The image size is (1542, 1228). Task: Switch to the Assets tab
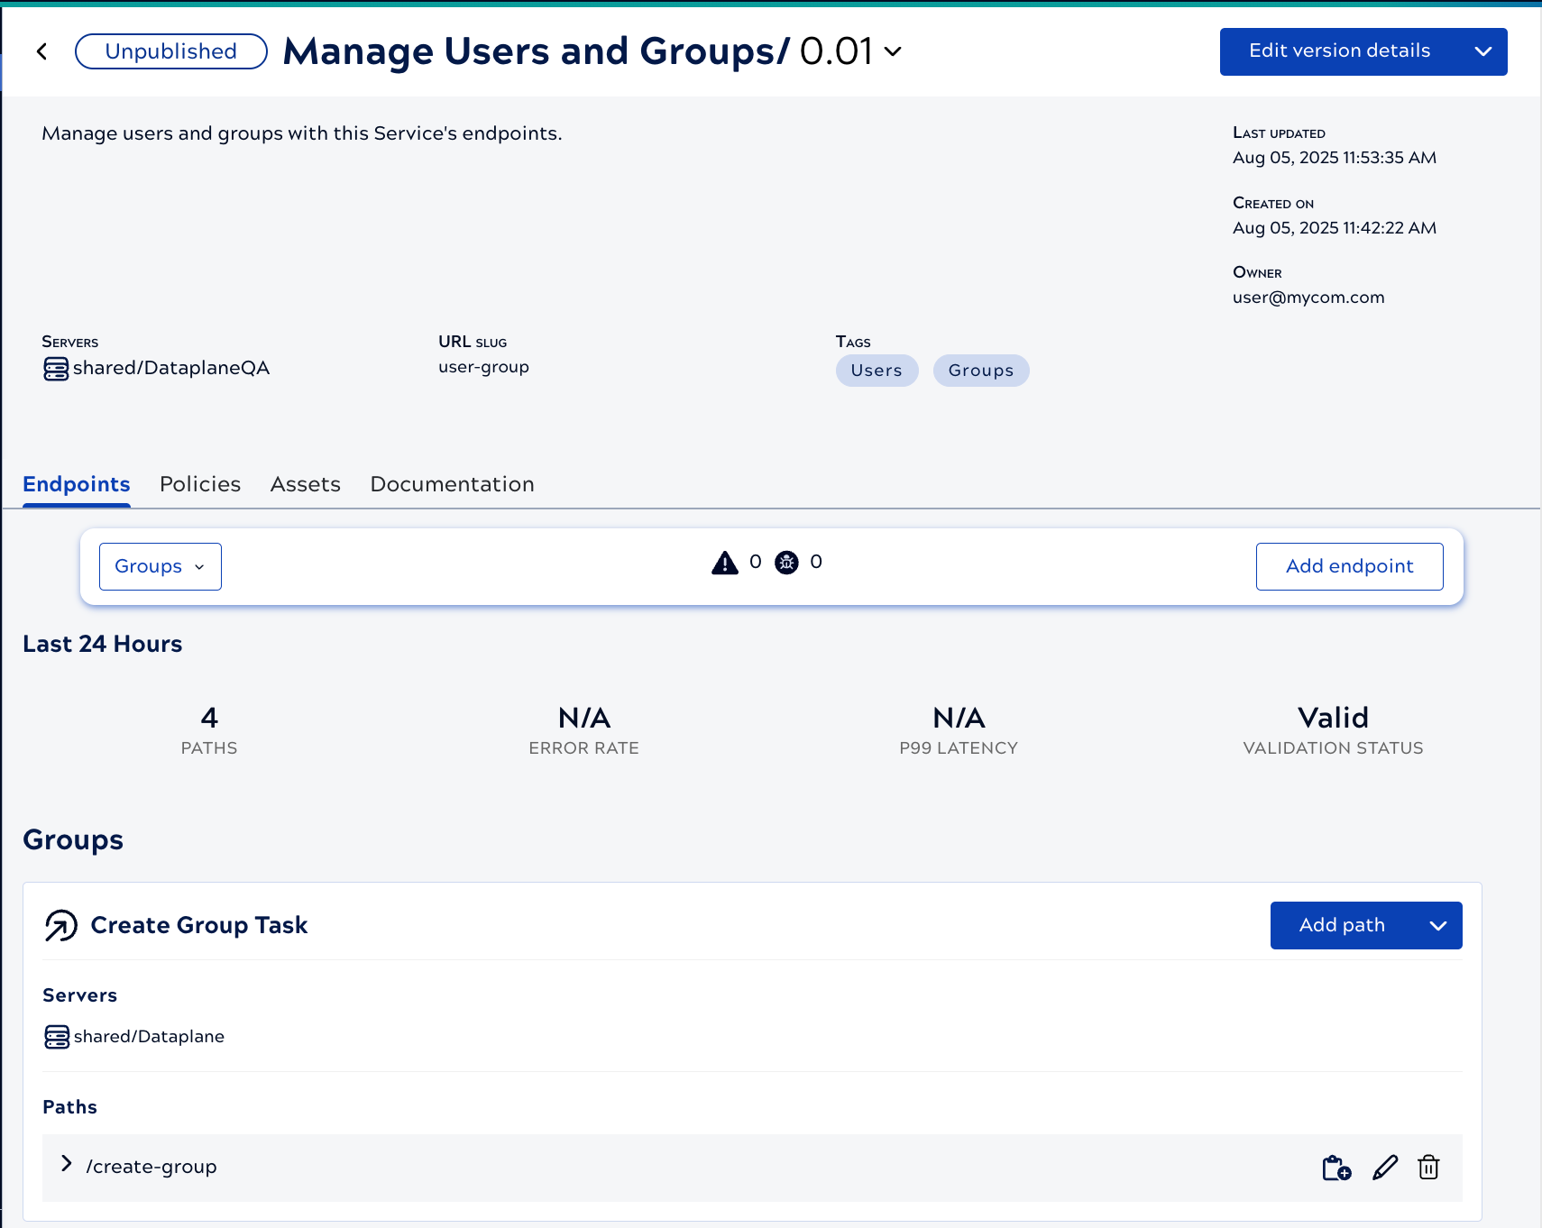306,484
